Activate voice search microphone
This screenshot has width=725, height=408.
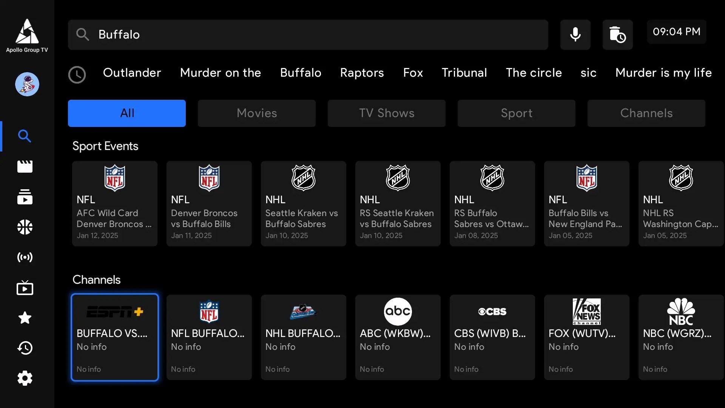[x=575, y=35]
